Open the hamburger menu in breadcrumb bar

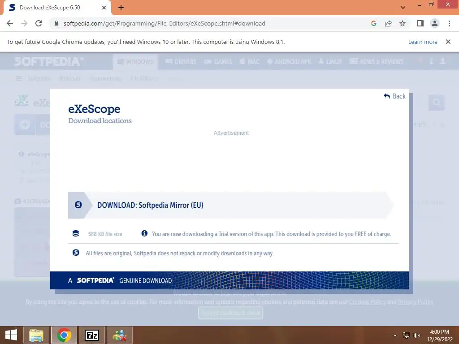19,78
